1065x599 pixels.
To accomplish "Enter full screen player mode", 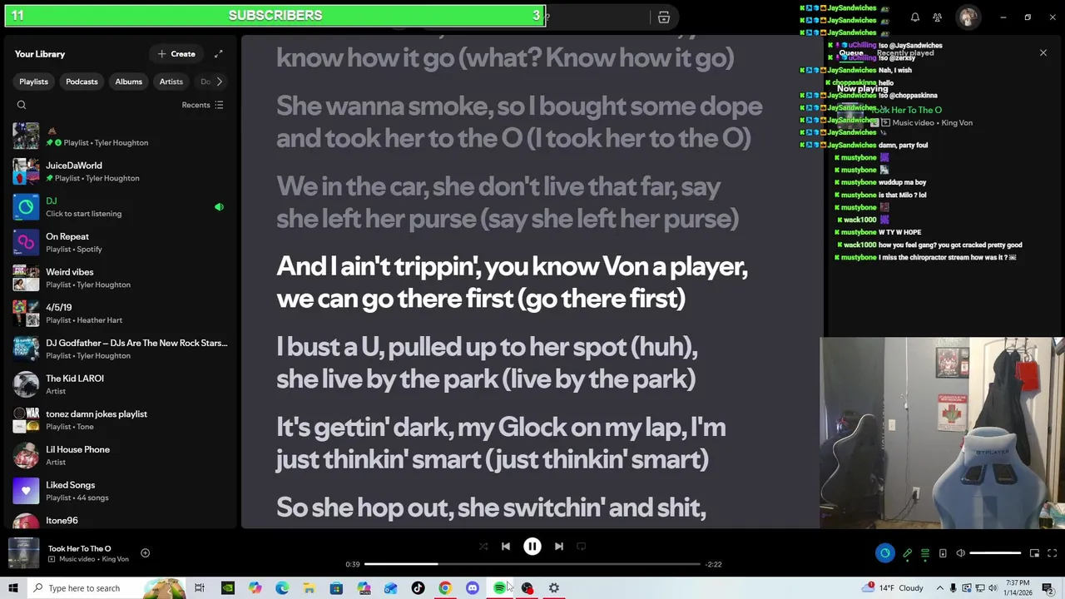I will pos(1052,553).
